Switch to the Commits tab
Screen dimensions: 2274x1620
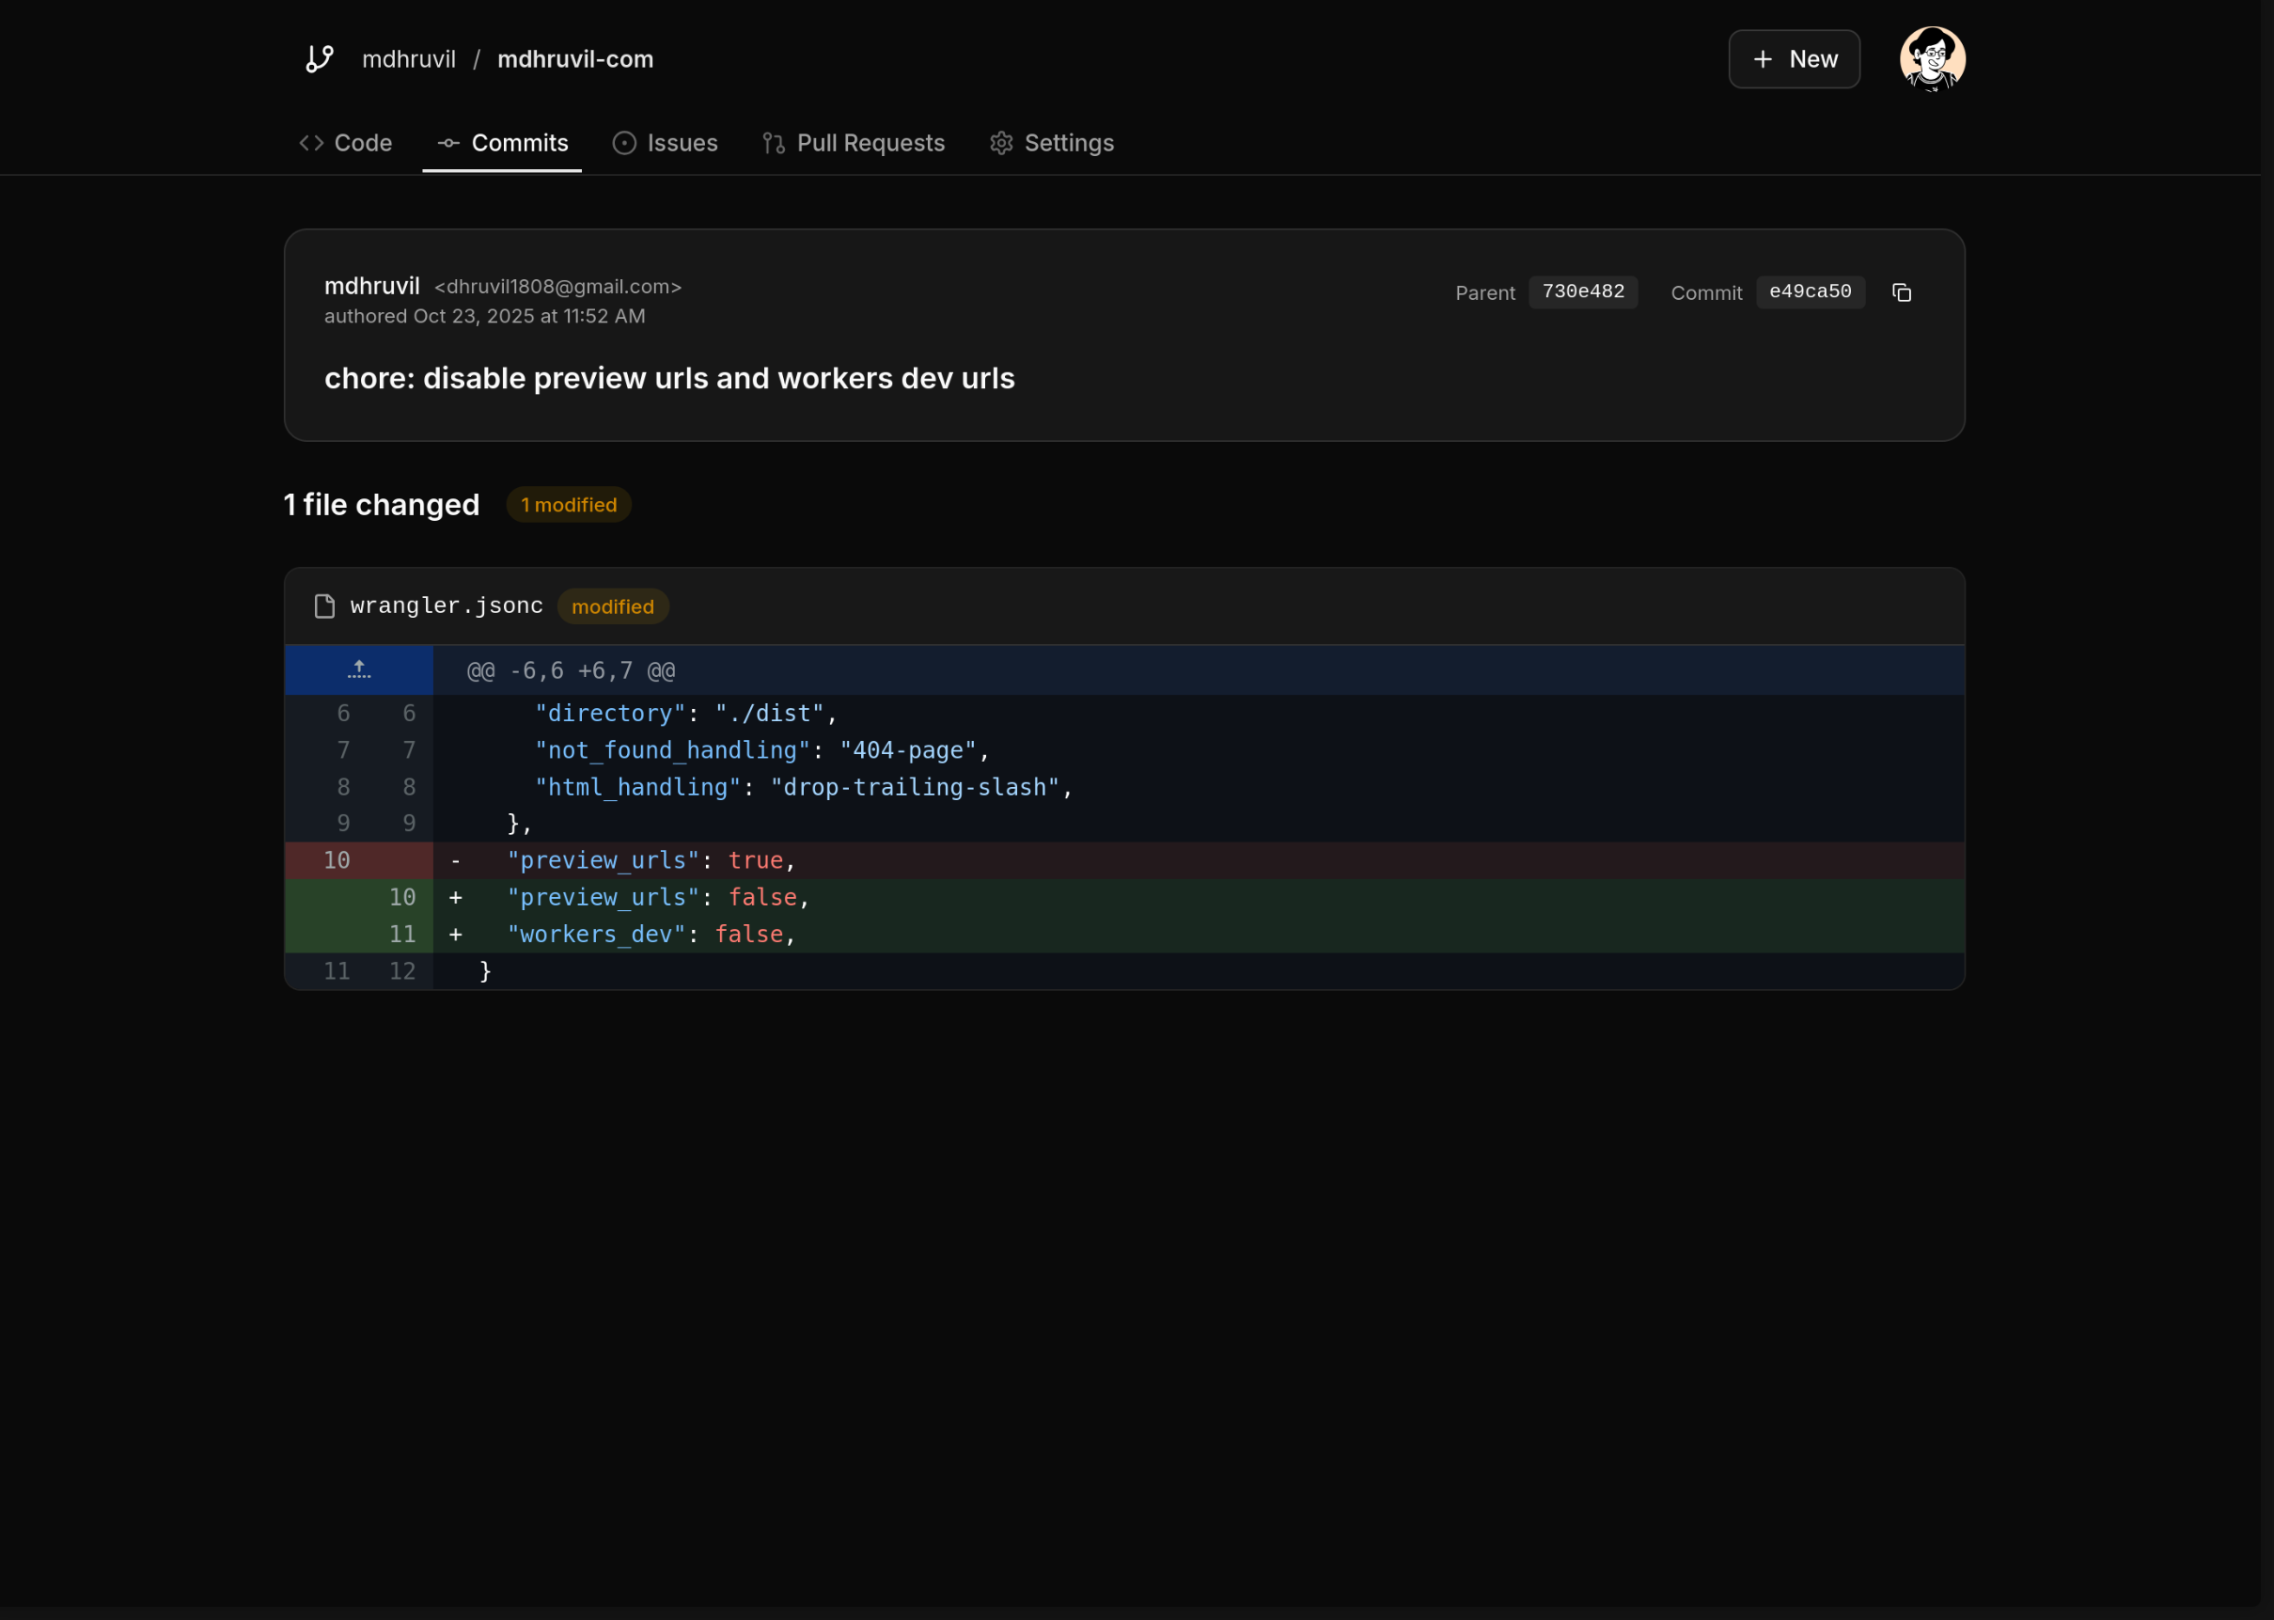pos(502,143)
